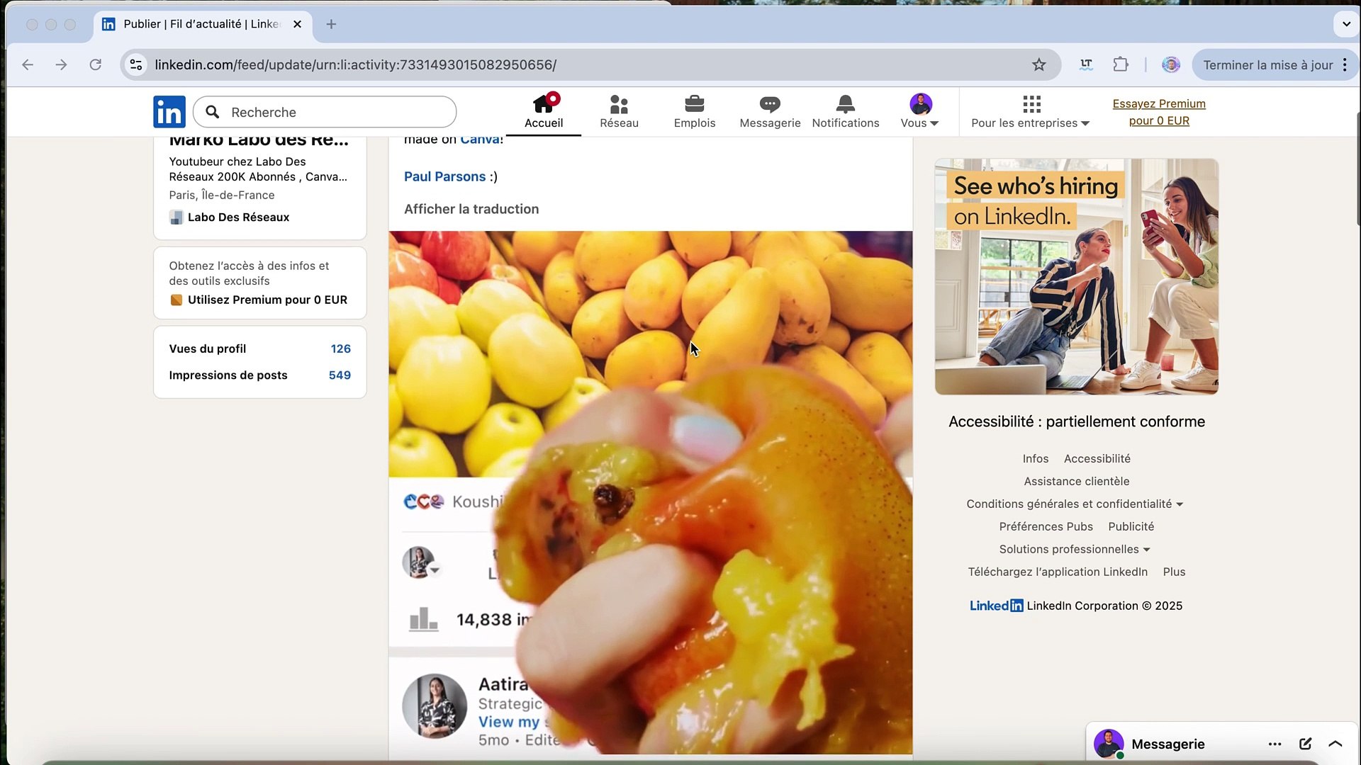Open more options in the Messagerie panel
1361x765 pixels.
pos(1275,744)
